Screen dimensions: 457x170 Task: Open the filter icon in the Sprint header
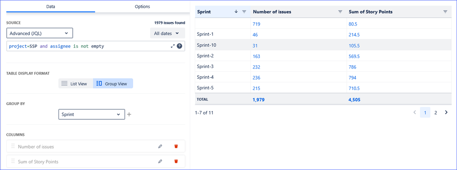[244, 11]
